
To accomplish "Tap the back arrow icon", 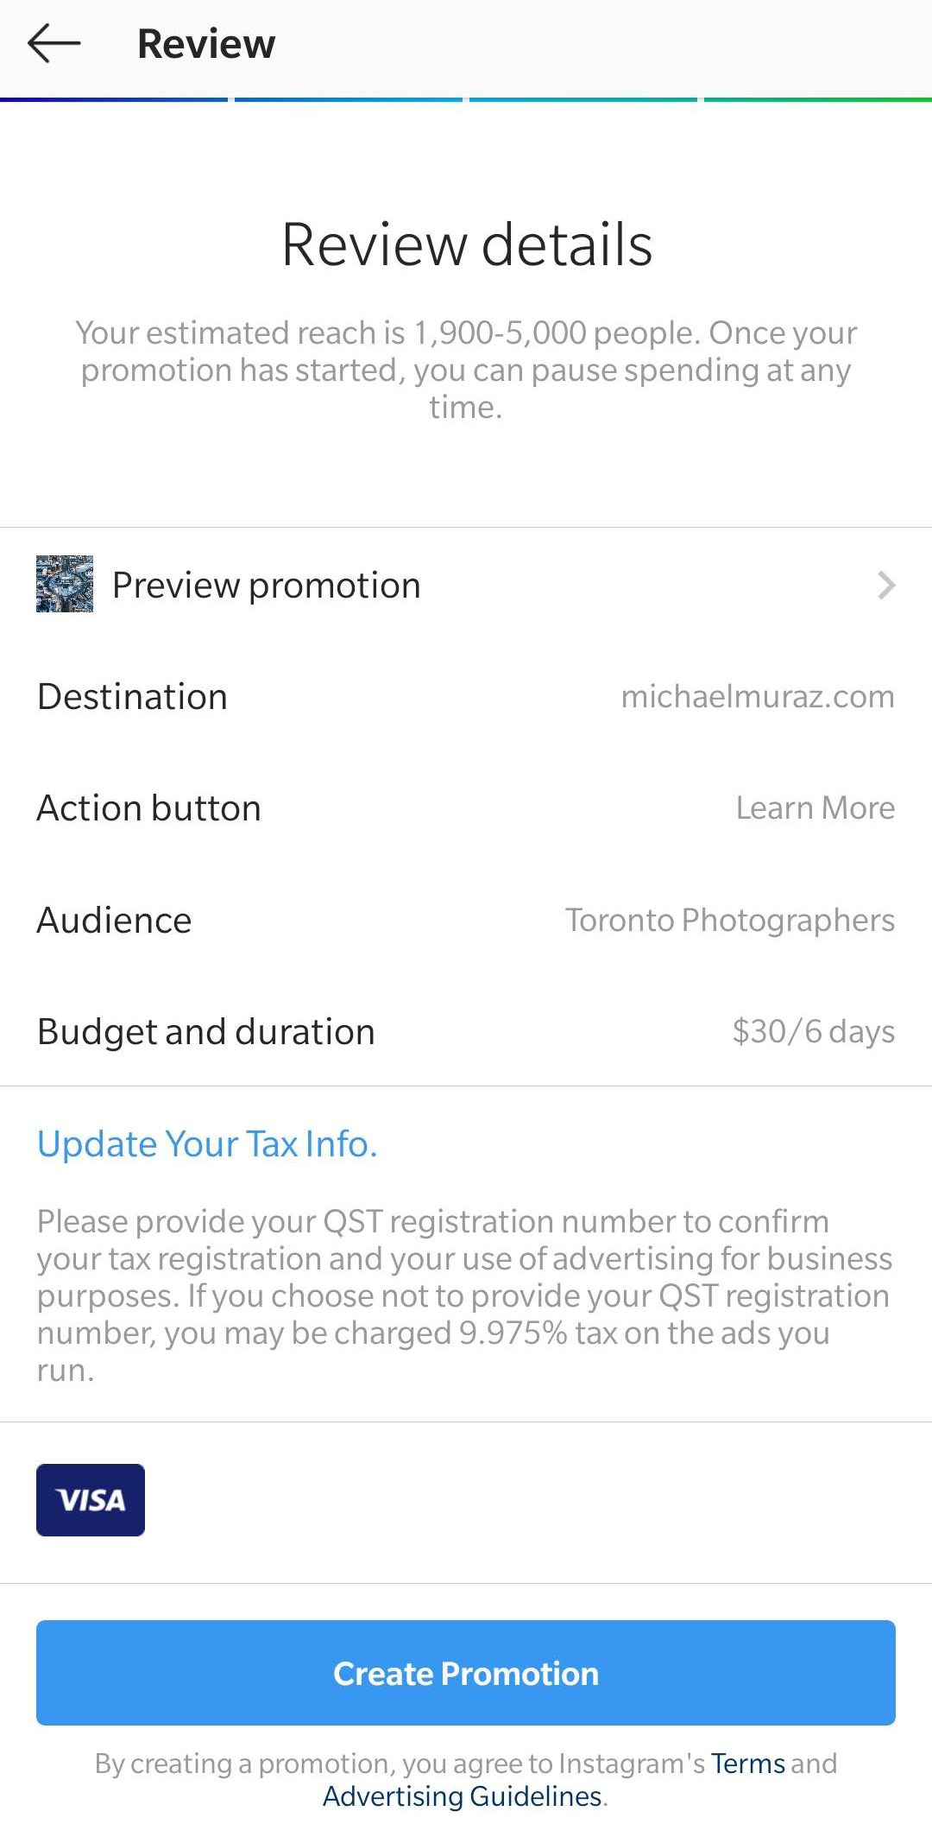I will 54,43.
